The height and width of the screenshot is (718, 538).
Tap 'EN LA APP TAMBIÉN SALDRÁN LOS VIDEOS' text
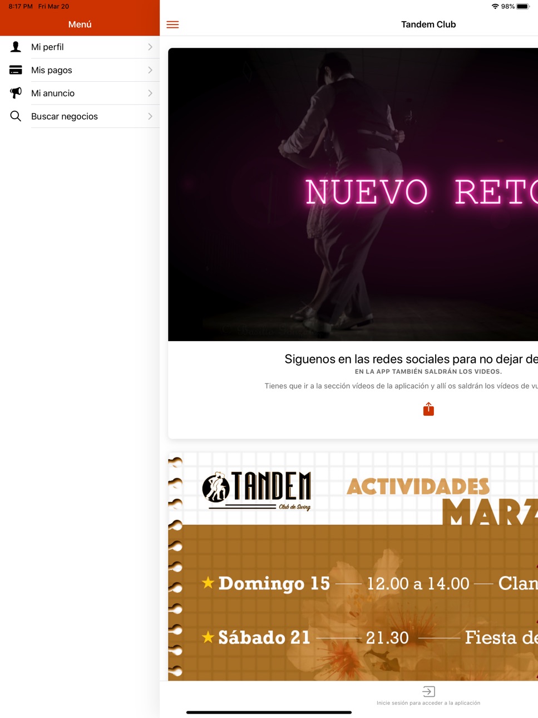(x=428, y=371)
